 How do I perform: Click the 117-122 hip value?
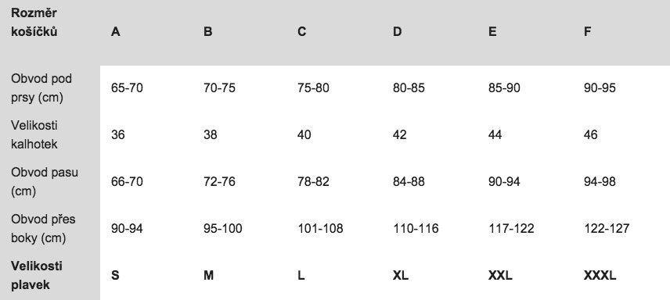click(x=511, y=229)
